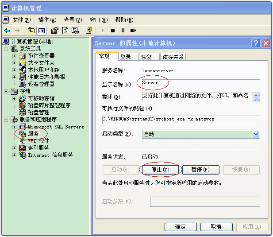Click the 性能日志和警报 icon
Viewport: 273px width, 237px height.
click(23, 77)
